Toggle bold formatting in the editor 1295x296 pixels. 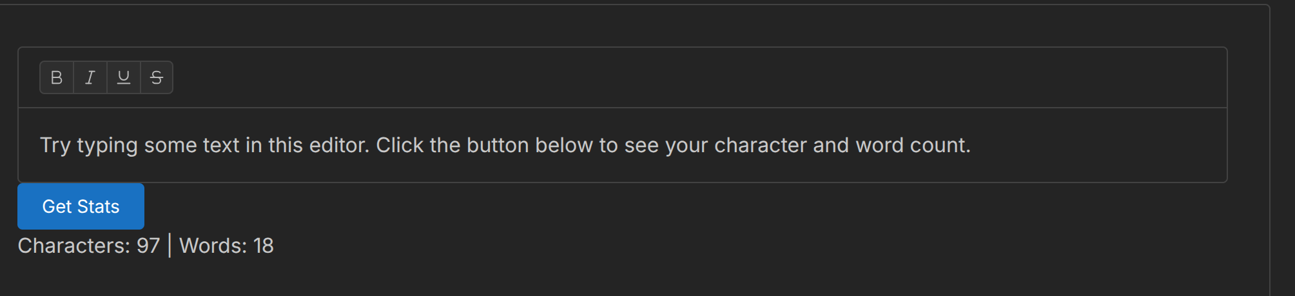(57, 77)
